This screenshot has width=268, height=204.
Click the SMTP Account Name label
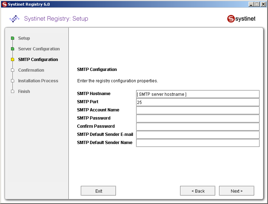point(98,110)
